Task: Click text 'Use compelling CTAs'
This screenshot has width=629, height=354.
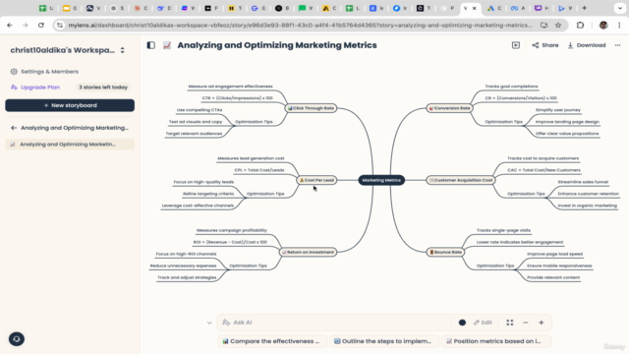Action: [x=200, y=110]
